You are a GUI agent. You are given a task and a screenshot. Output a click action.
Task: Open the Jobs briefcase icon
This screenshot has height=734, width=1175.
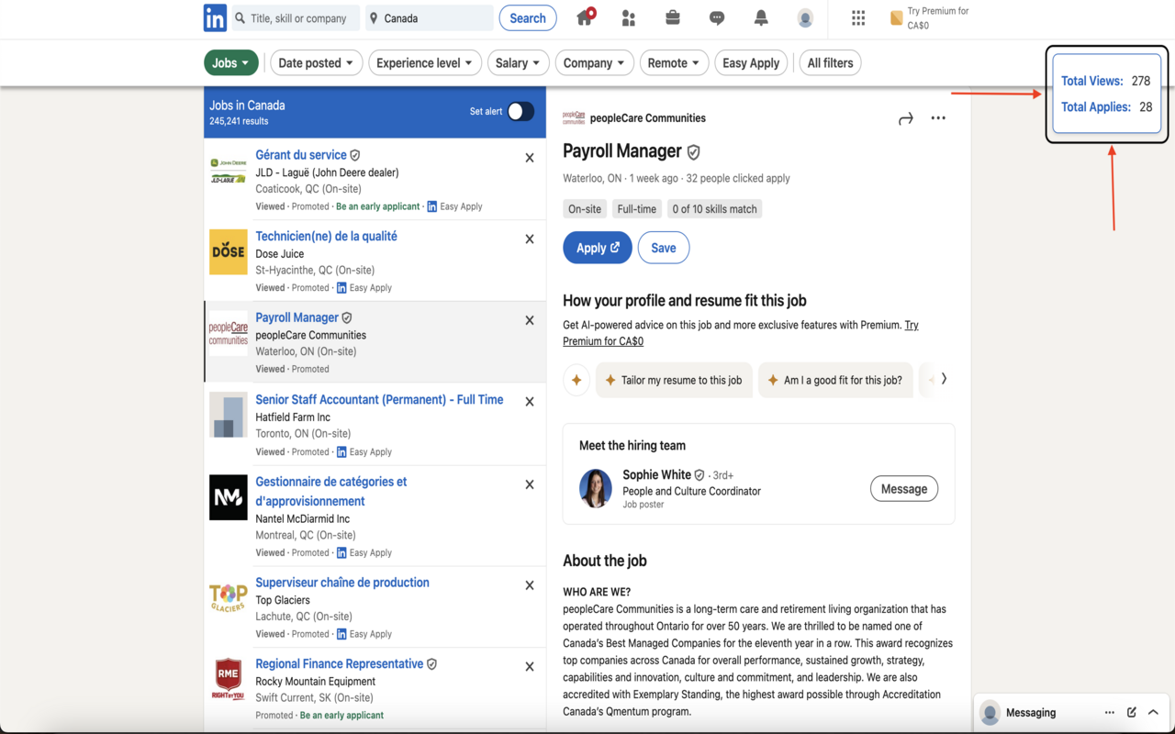tap(673, 18)
